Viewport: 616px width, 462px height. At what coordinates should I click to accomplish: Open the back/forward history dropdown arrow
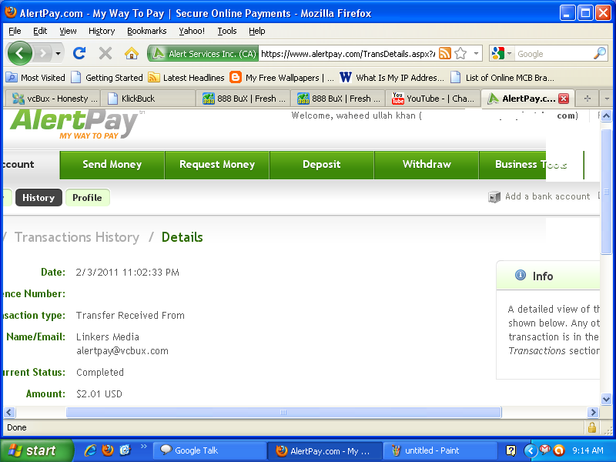(58, 53)
